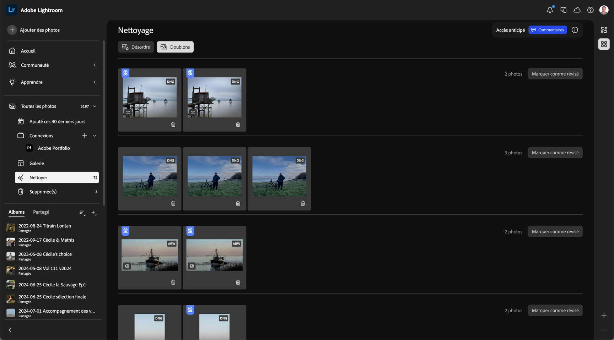Zoom in thumbnails with plus icon
The height and width of the screenshot is (340, 614).
point(604,316)
